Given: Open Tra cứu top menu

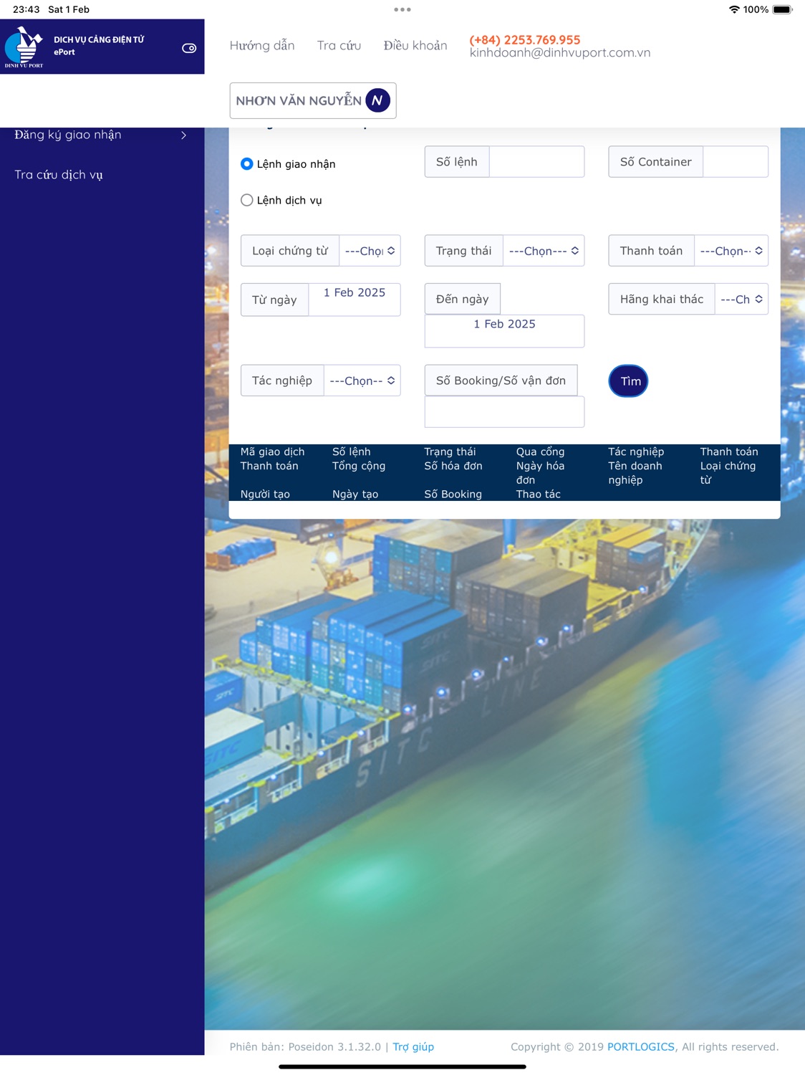Looking at the screenshot, I should (339, 45).
